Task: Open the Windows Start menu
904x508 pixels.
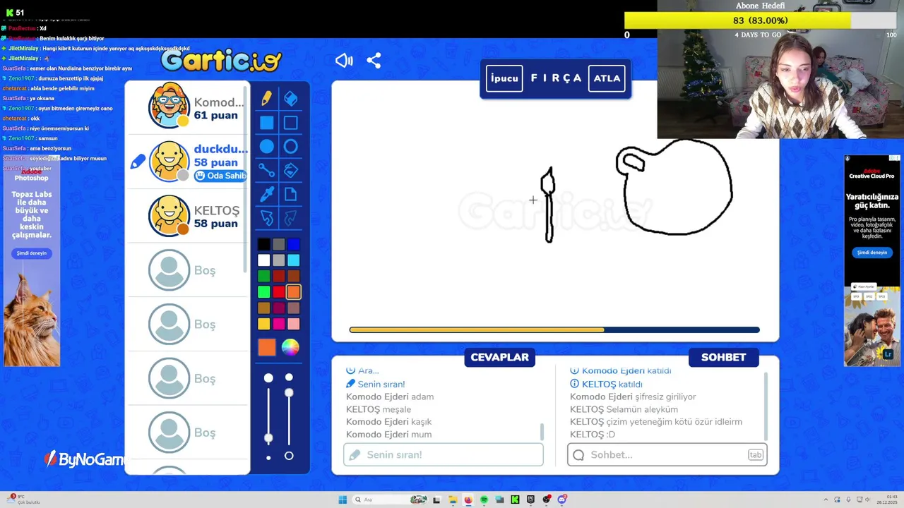Action: (x=343, y=500)
